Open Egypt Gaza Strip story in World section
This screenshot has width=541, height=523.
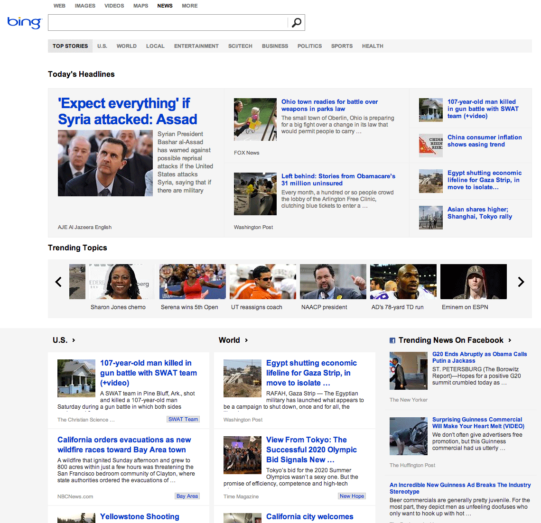(x=312, y=373)
